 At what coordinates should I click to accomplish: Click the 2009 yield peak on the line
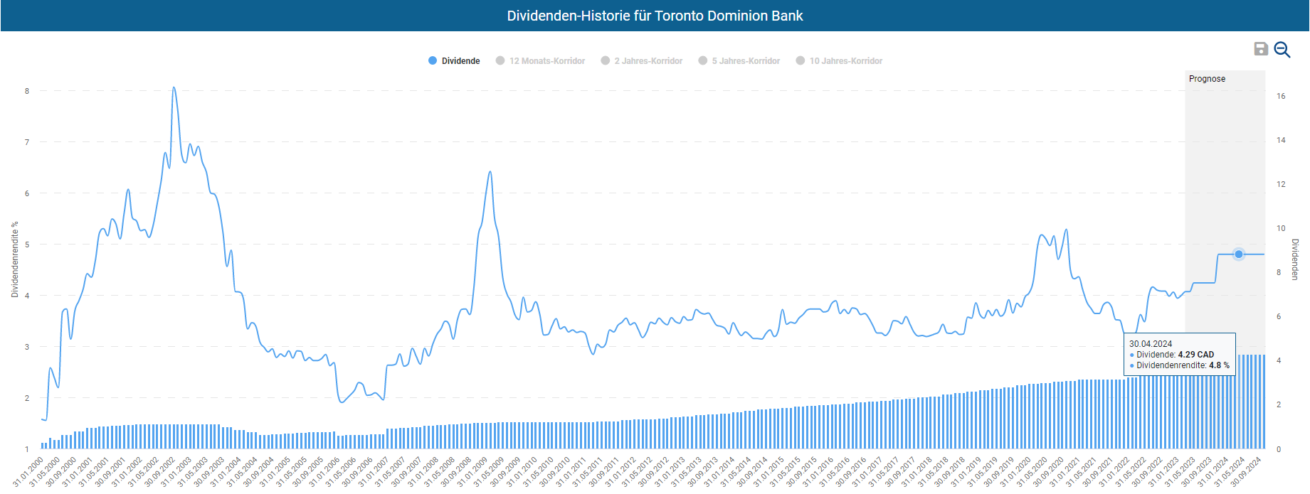click(x=490, y=172)
